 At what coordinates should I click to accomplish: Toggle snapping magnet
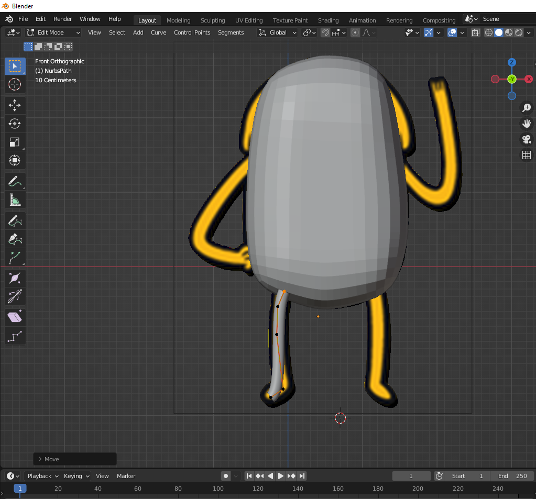tap(325, 32)
